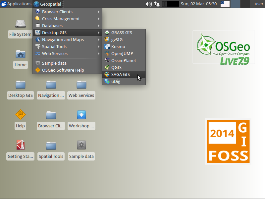Click the QGIS icon in submenu

[107, 67]
